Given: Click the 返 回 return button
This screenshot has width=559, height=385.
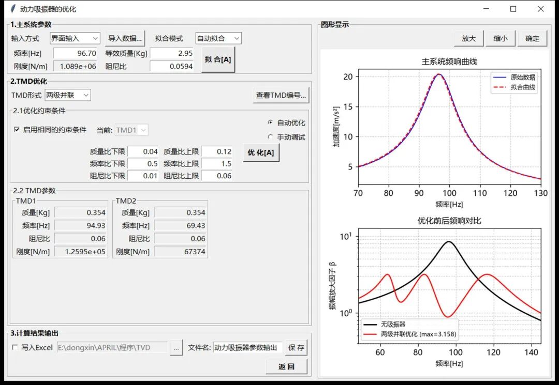Looking at the screenshot, I should pos(286,366).
